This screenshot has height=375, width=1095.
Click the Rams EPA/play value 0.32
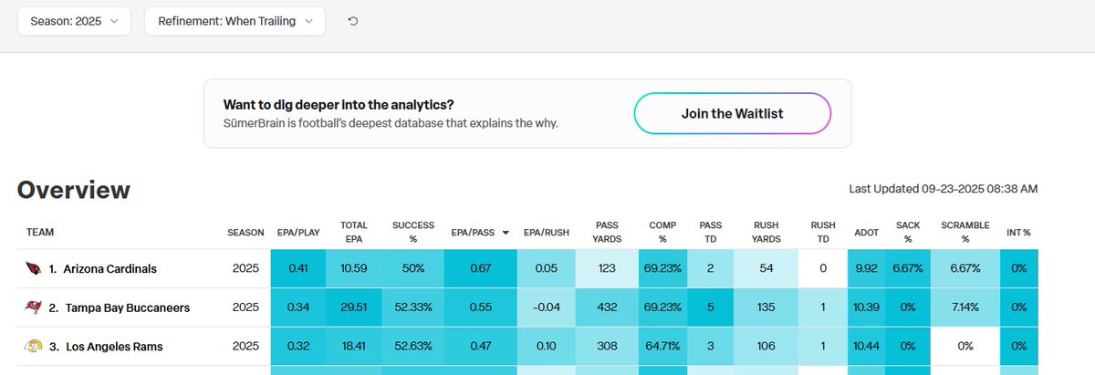pos(298,347)
